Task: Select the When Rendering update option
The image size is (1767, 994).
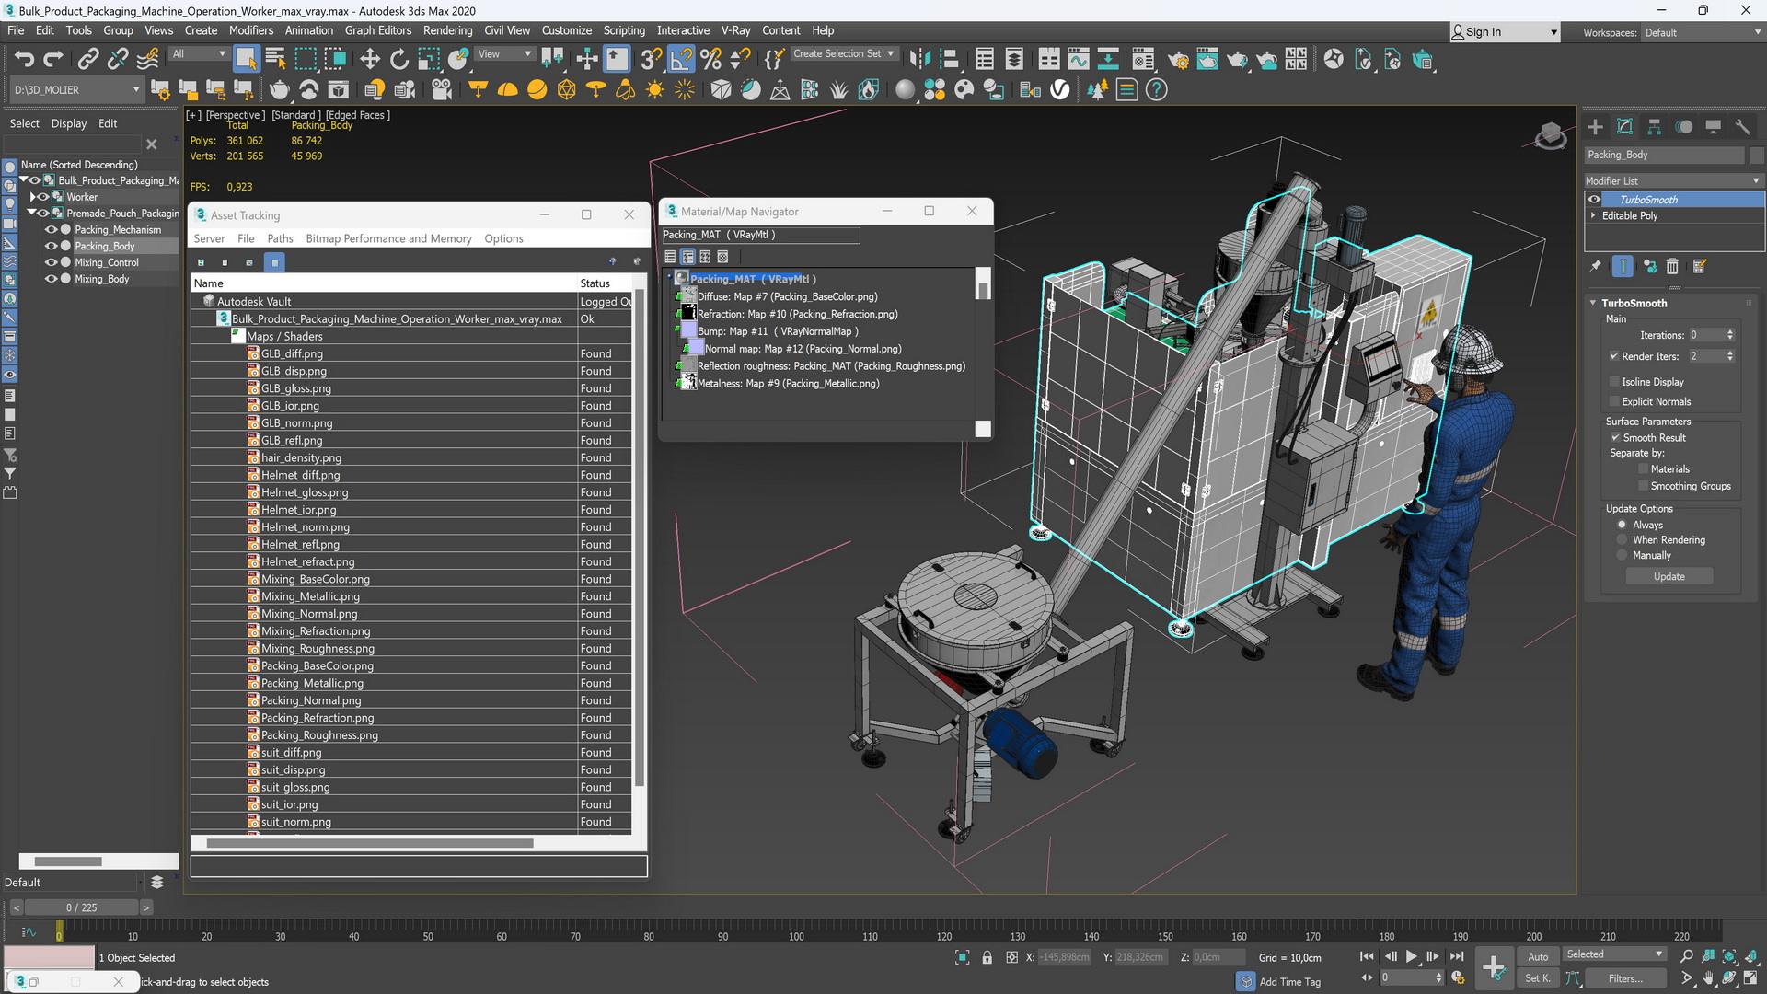Action: [1623, 540]
